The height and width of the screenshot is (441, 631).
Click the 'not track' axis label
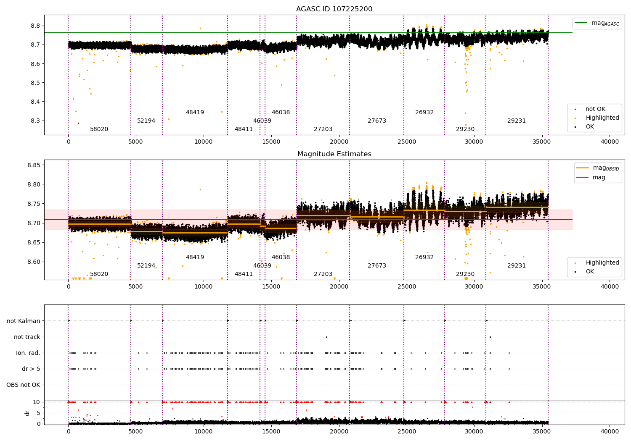(x=27, y=337)
